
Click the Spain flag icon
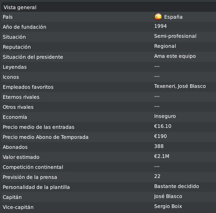coord(158,17)
